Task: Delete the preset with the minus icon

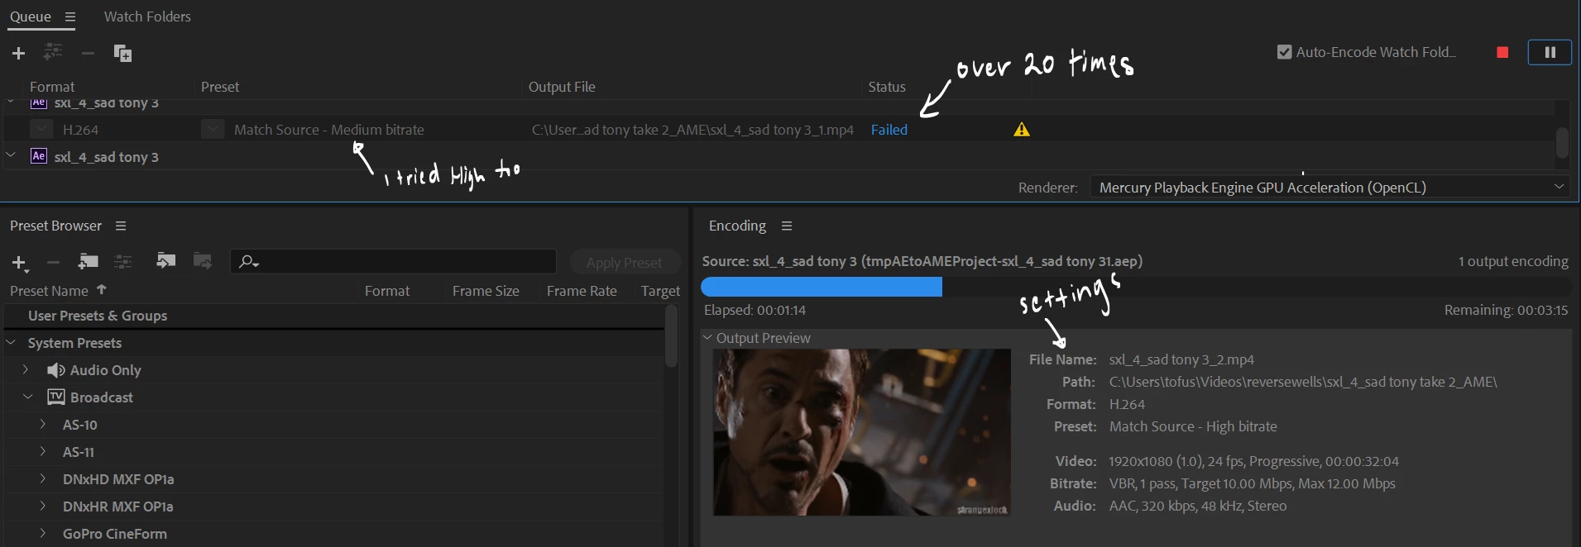Action: click(54, 262)
